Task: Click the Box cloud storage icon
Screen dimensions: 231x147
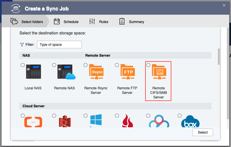Action: (190, 122)
